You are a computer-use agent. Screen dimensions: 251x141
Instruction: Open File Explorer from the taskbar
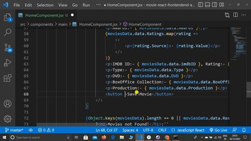tap(122, 137)
